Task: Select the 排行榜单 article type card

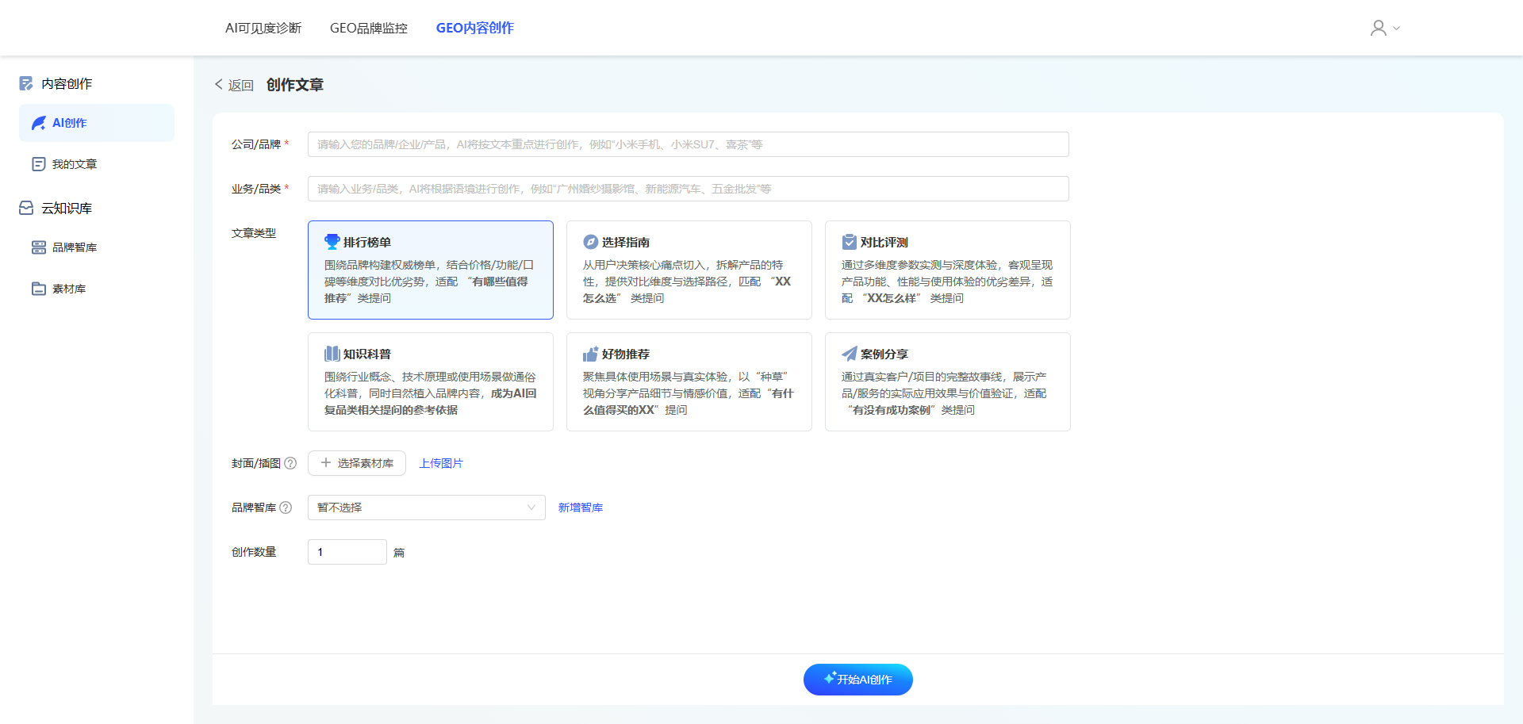Action: pyautogui.click(x=430, y=270)
